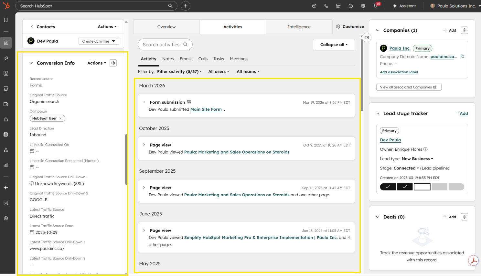Click the round plus create button

[186, 6]
